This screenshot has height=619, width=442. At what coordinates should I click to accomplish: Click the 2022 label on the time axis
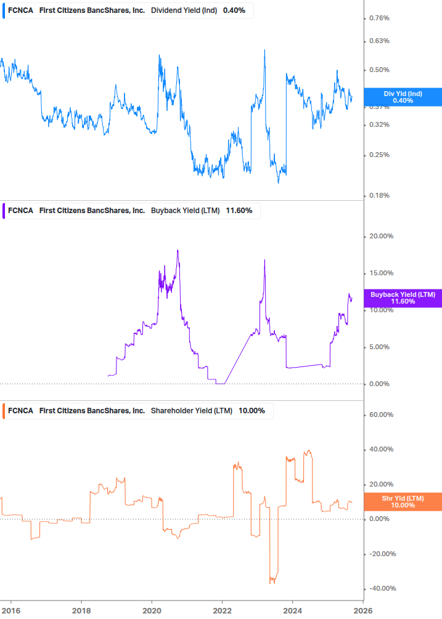point(222,611)
